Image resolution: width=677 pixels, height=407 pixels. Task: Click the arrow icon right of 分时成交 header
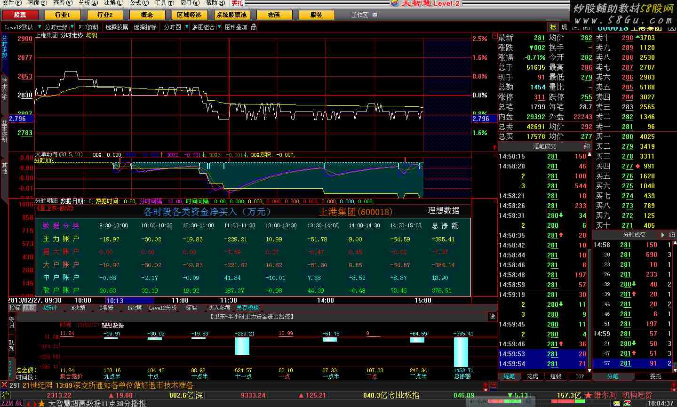click(x=662, y=234)
